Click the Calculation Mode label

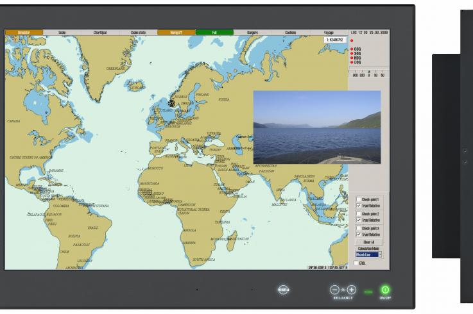point(368,249)
